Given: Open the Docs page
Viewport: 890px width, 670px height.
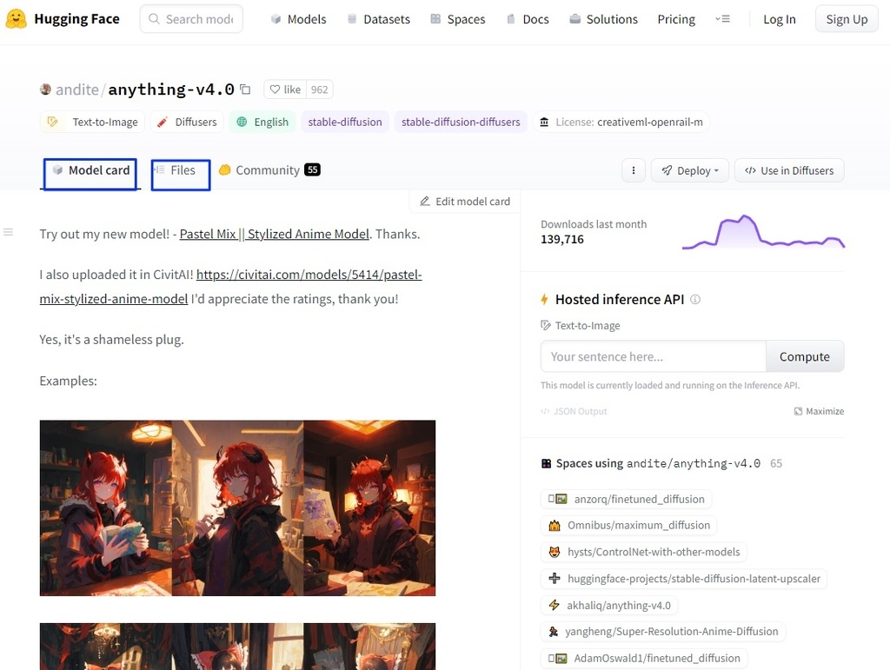Looking at the screenshot, I should tap(528, 19).
